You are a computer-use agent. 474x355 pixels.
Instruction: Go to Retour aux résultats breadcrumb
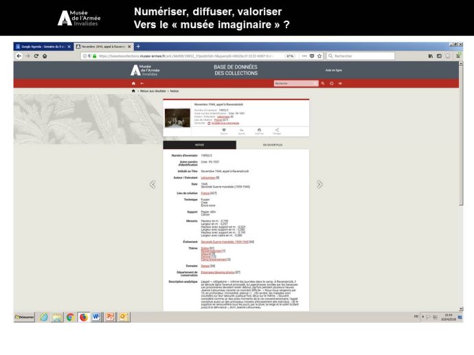(x=153, y=91)
